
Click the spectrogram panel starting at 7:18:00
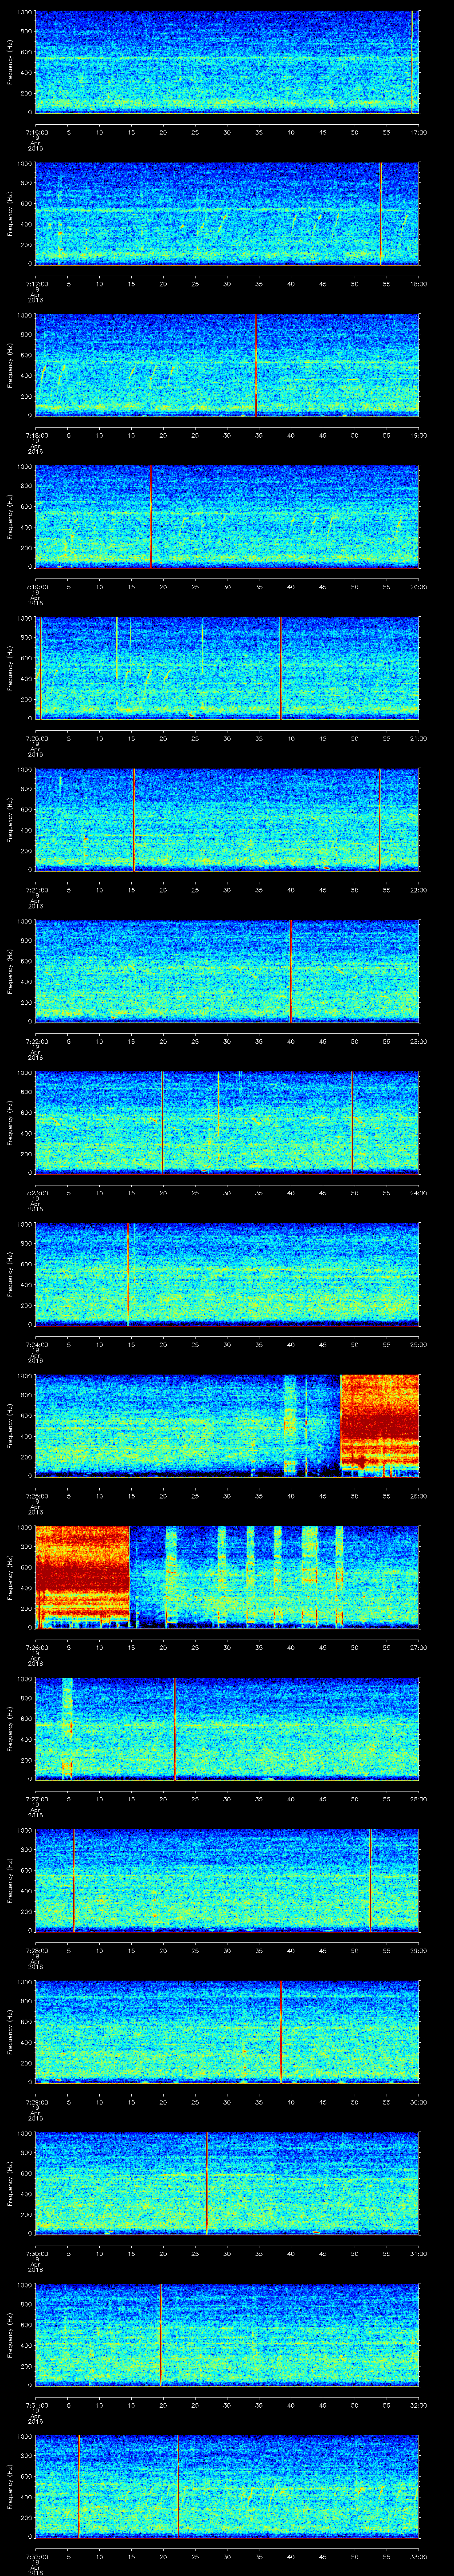coord(227,365)
